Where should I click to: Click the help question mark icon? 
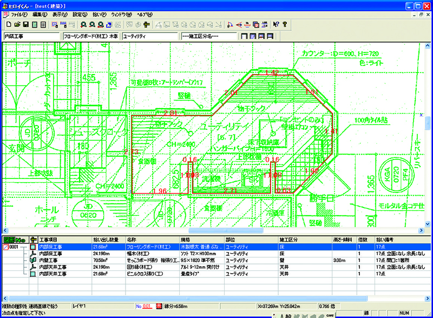coord(285,24)
